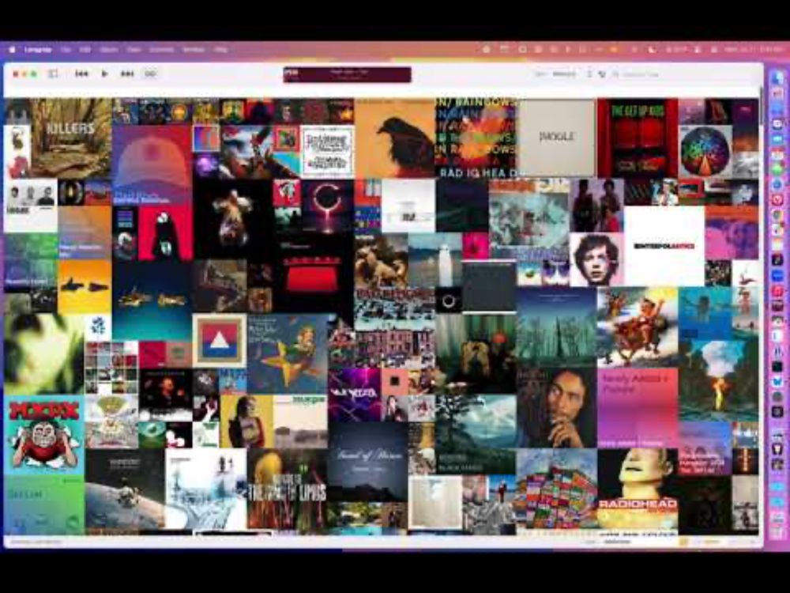Screen dimensions: 790x593
Task: Select the Band of Horses album
Action: [x=367, y=462]
